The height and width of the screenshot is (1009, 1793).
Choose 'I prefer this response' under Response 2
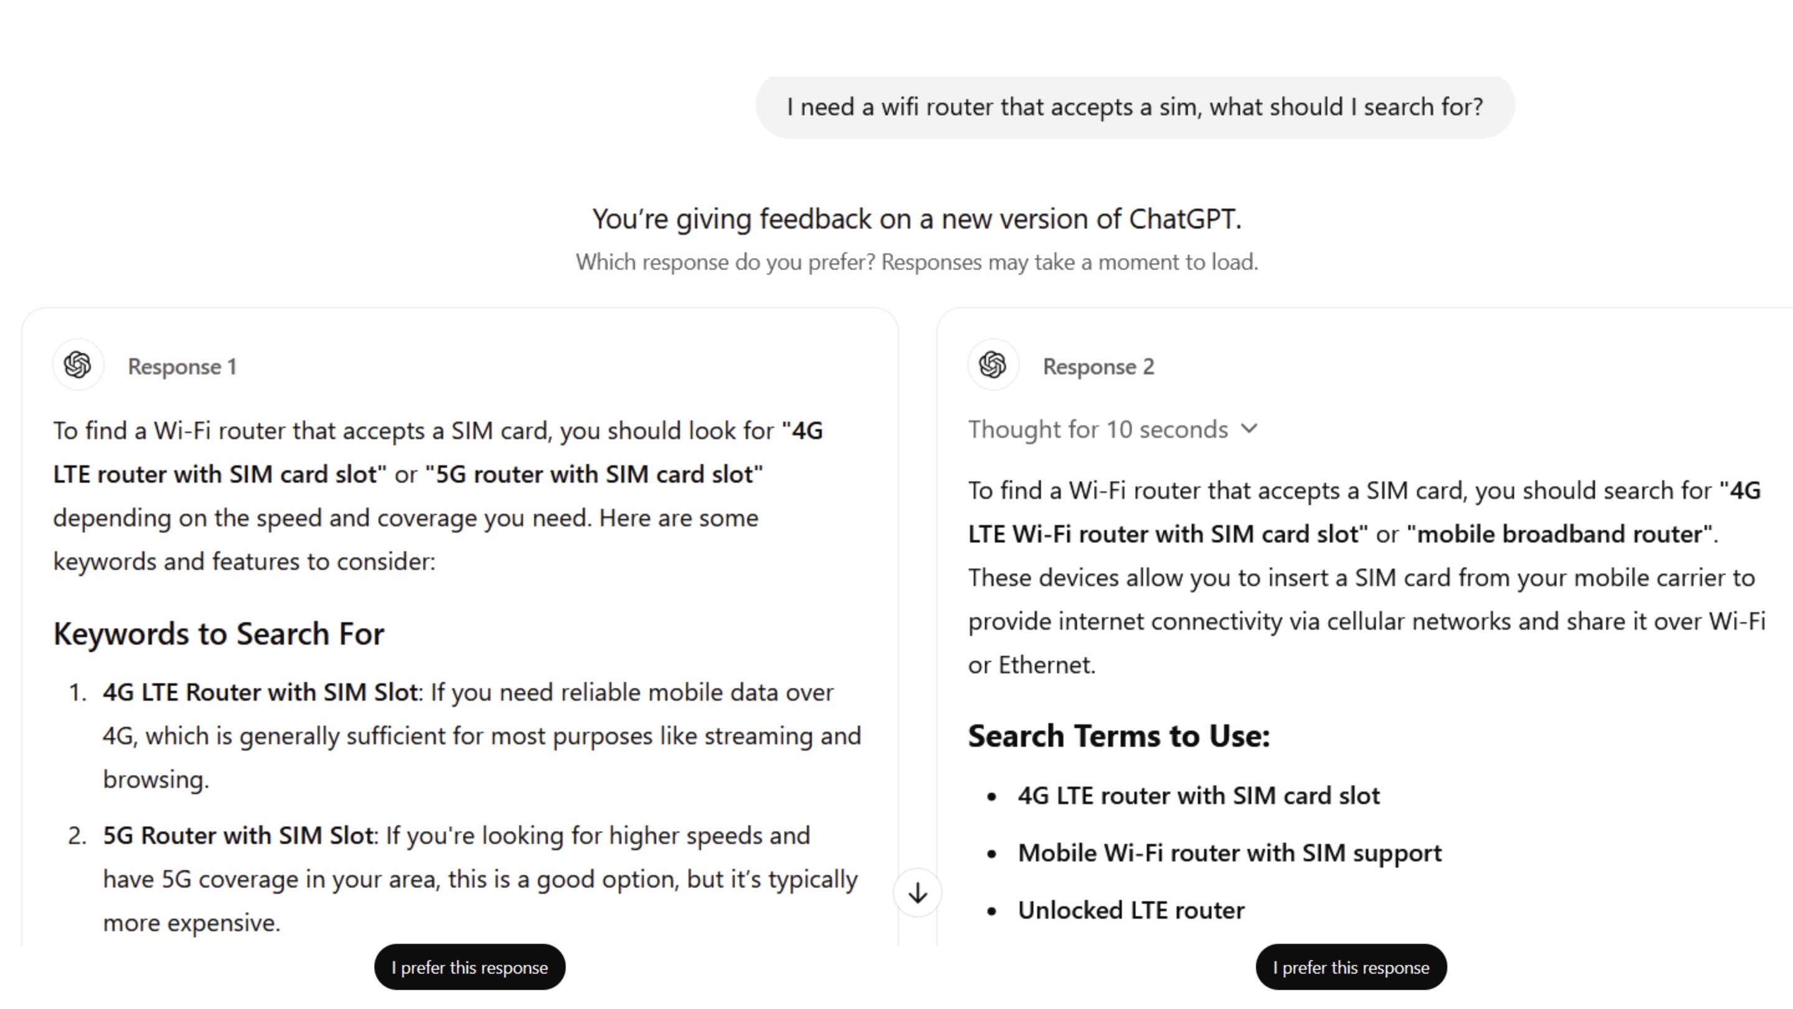point(1351,967)
